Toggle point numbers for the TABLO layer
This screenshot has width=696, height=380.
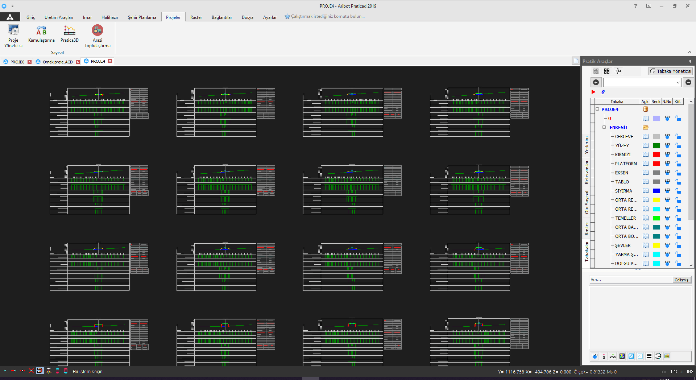(x=667, y=182)
